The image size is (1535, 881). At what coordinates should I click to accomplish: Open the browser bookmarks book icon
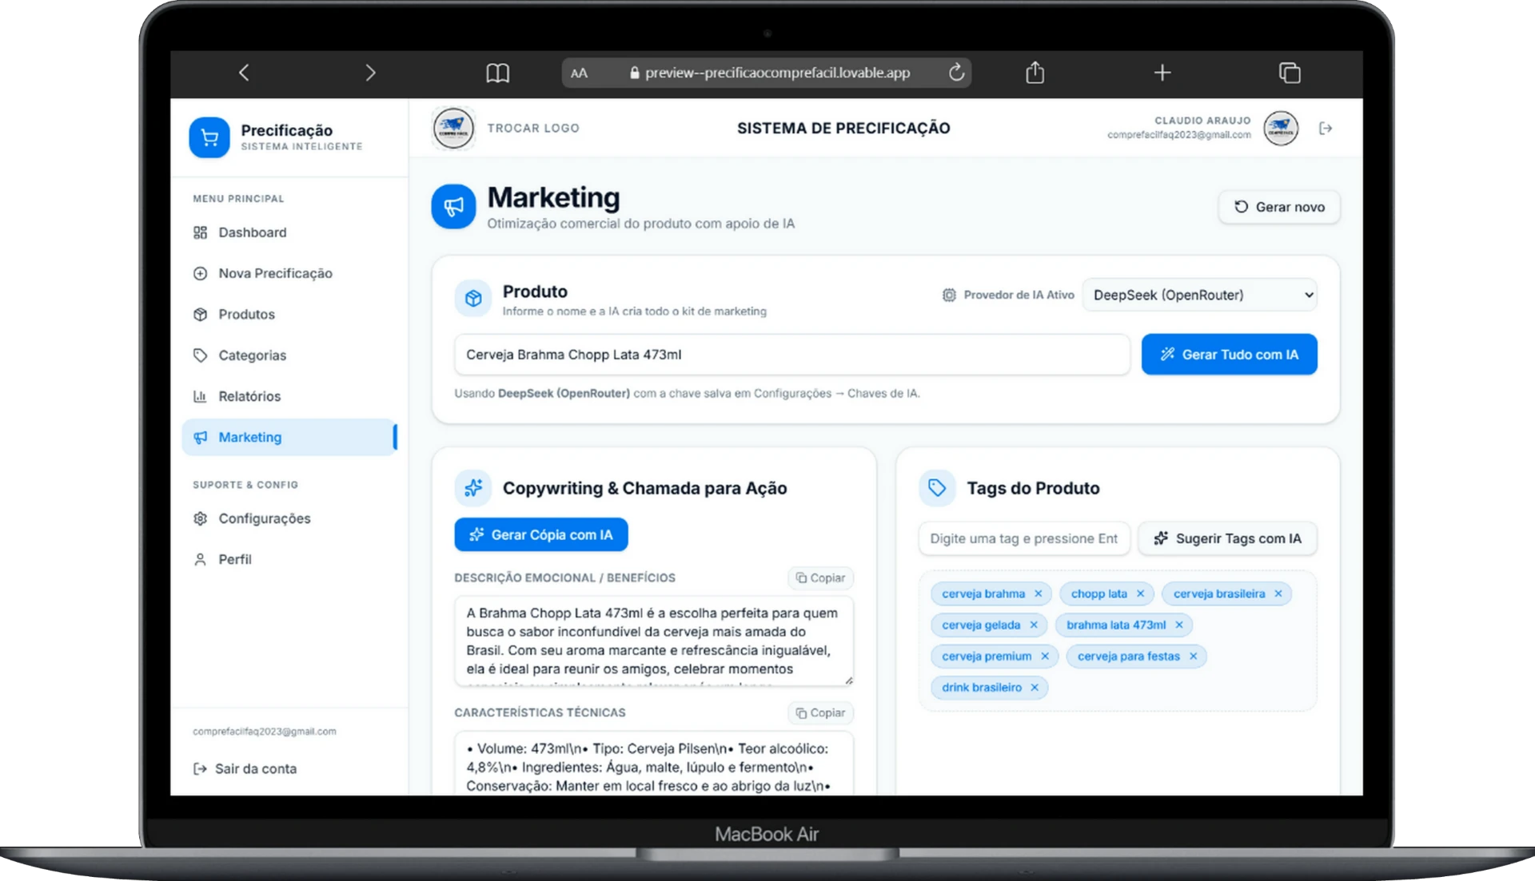[x=497, y=73]
